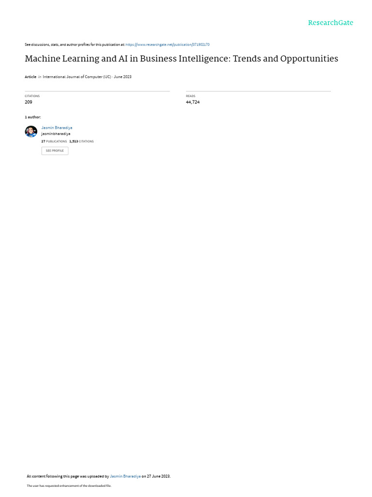Click the "27 June 2023" upload date
This screenshot has height=497, width=372.
coord(158,476)
